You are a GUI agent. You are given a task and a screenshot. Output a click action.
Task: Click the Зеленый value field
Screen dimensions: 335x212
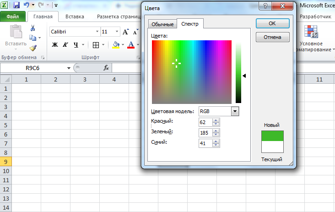[205, 133]
